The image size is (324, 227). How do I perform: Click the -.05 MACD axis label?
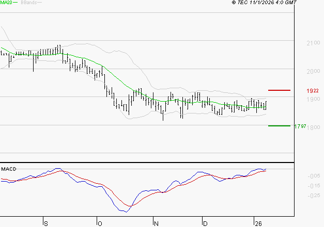pyautogui.click(x=312, y=176)
